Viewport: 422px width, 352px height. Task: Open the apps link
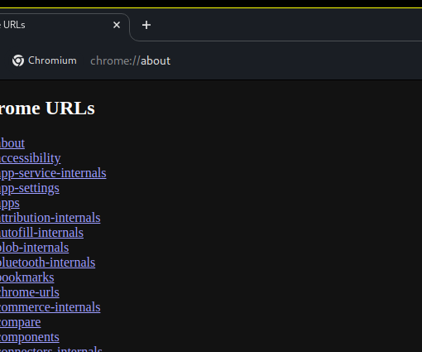coord(10,204)
